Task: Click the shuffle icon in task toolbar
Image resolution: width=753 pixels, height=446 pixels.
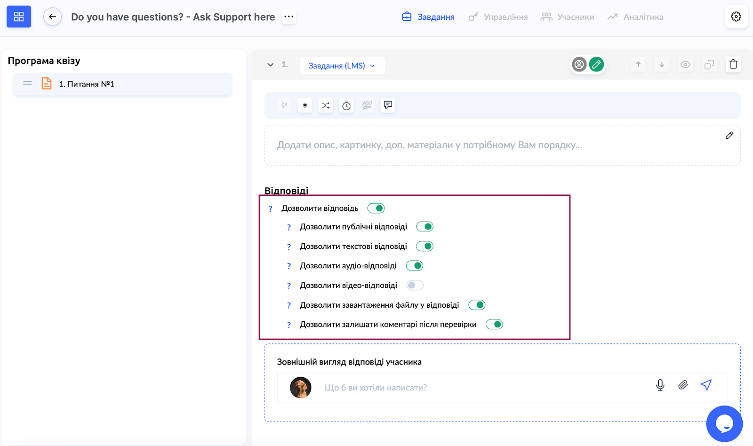Action: coord(326,105)
